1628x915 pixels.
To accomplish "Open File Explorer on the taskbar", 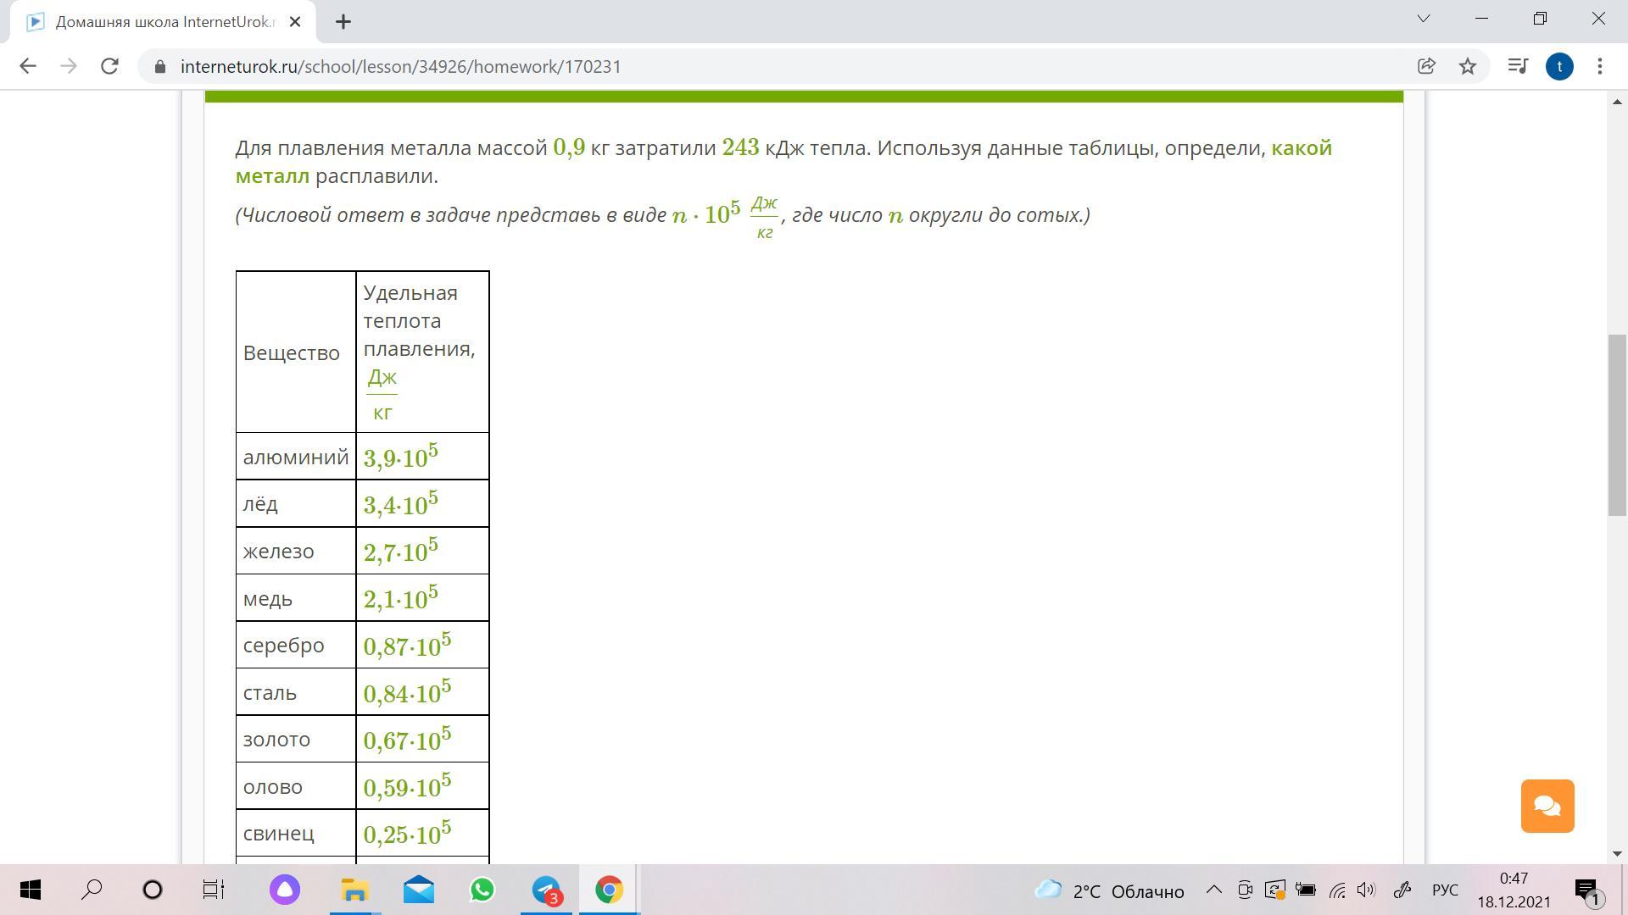I will point(354,890).
